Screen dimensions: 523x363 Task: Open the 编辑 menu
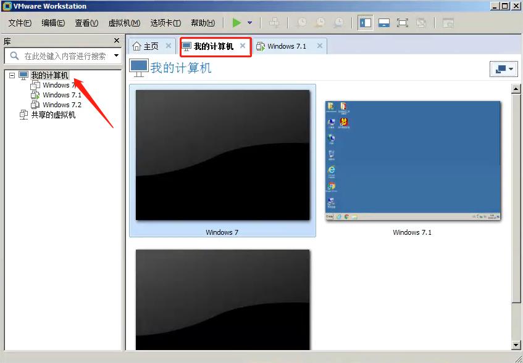pyautogui.click(x=53, y=23)
